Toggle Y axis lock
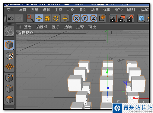This screenshot has width=153, height=113. pyautogui.click(x=85, y=18)
